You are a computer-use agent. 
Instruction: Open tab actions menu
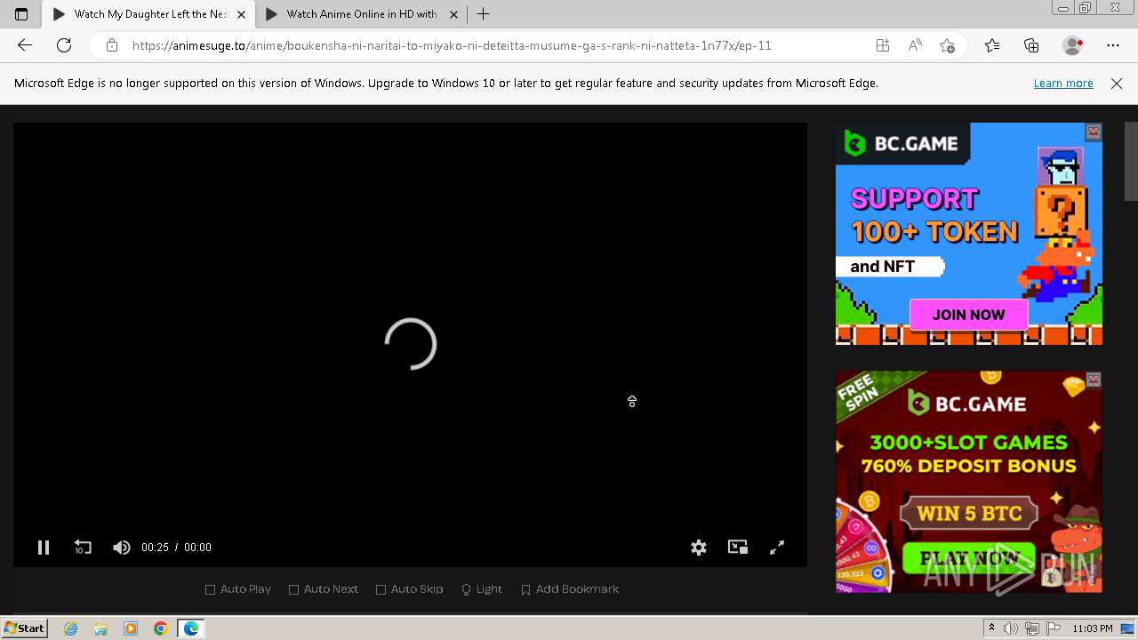point(21,14)
